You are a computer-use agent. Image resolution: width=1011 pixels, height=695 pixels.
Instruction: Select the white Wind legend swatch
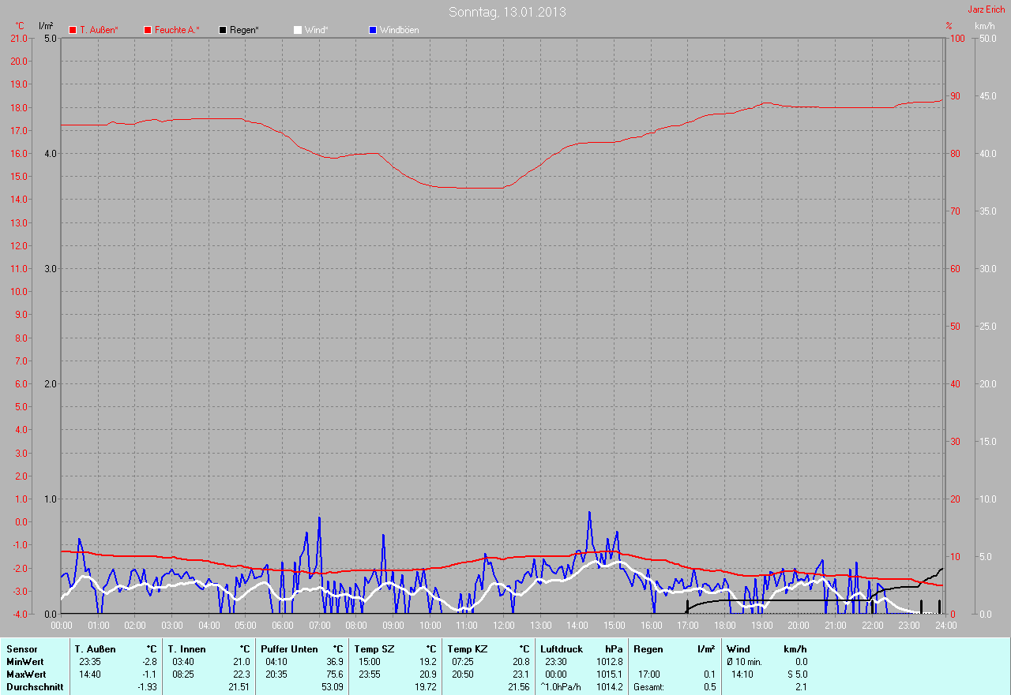click(x=298, y=30)
